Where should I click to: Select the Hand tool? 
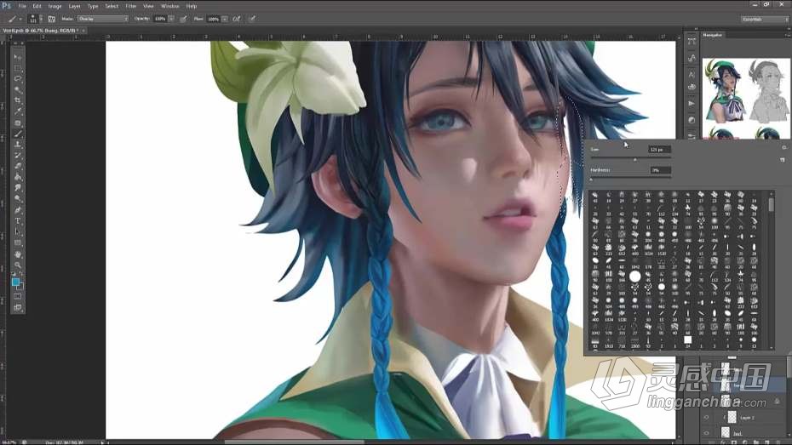point(18,254)
